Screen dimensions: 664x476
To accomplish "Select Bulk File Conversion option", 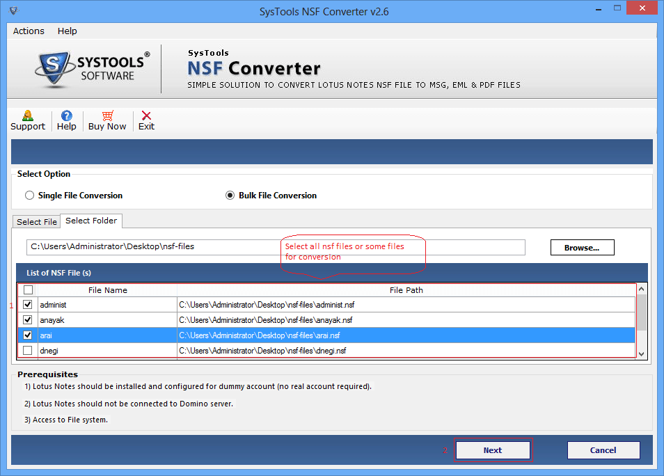I will tap(230, 196).
